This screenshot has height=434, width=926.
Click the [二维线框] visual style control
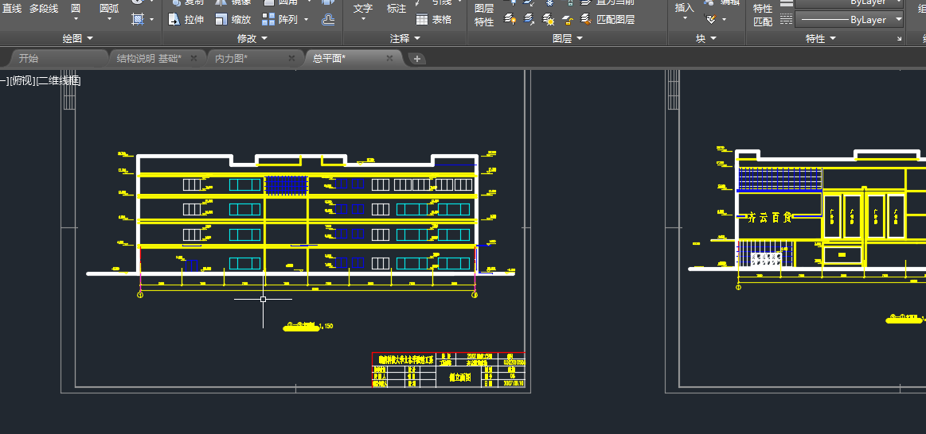click(57, 81)
